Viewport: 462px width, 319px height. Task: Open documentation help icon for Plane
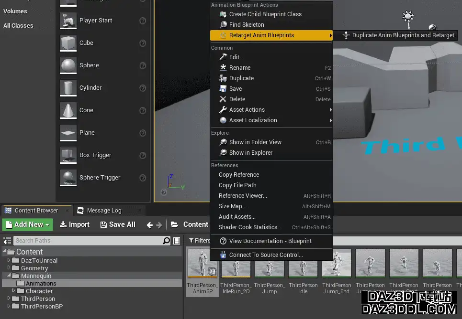pyautogui.click(x=143, y=133)
